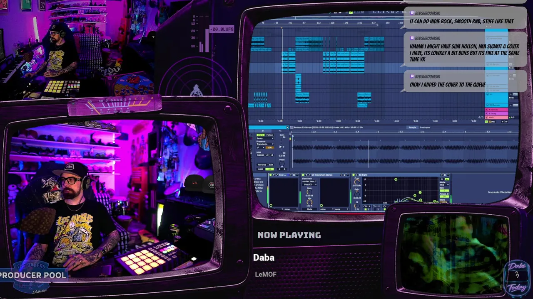Click the H button below the track list
533x299 pixels.
503,122
